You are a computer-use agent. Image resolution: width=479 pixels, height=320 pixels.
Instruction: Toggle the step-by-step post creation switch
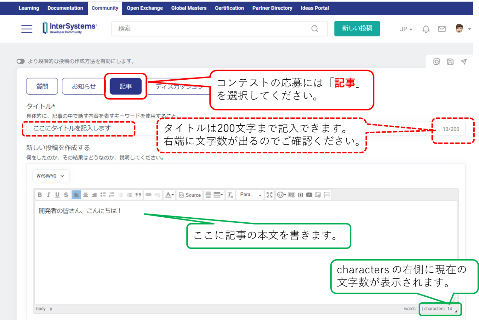21,61
